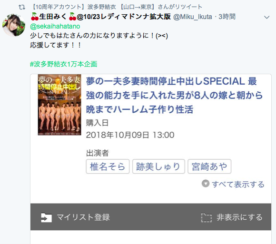Select performer tag 跡美しゅり
Screen dimensions: 276x244
pos(158,166)
